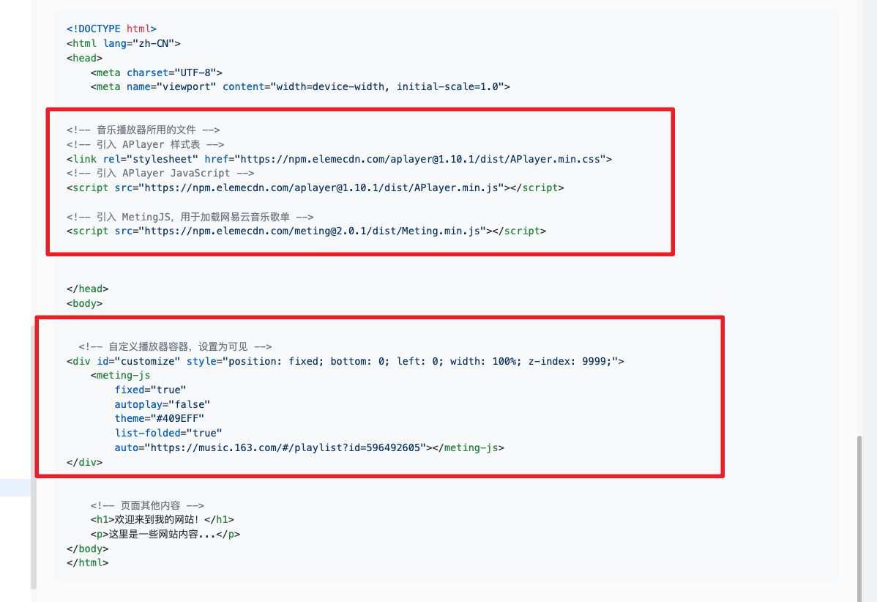
Task: Click the 自定义播放器容器 comment line
Action: [x=176, y=346]
